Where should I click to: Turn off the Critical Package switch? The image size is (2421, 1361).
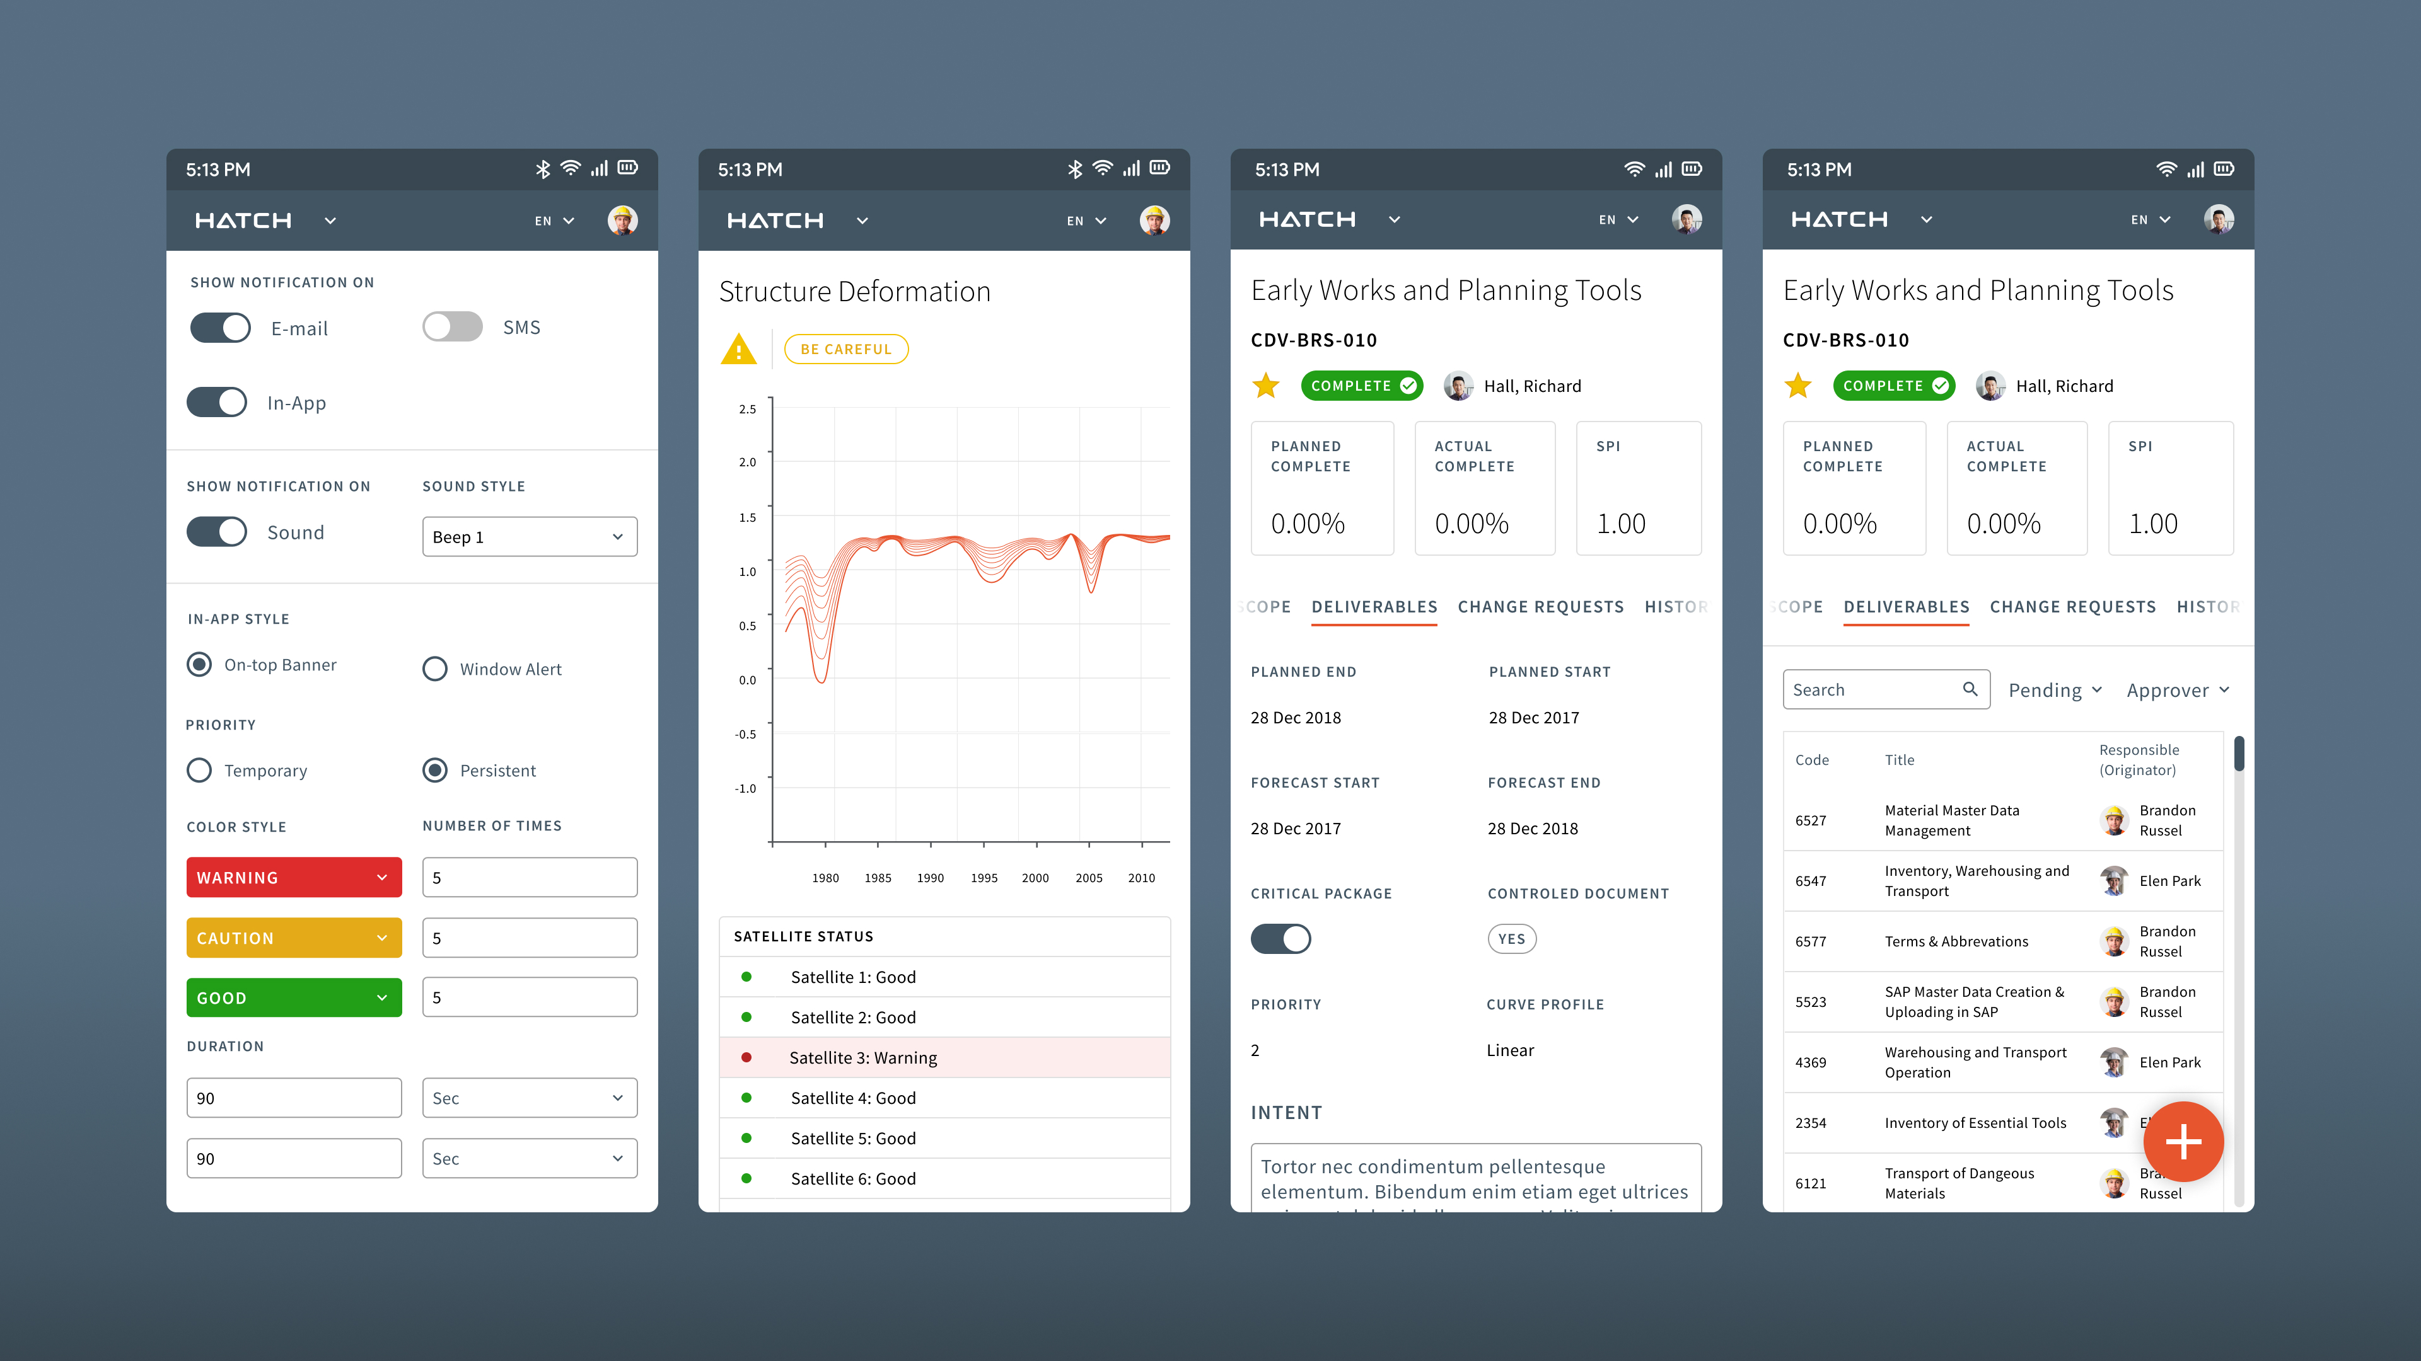point(1280,938)
